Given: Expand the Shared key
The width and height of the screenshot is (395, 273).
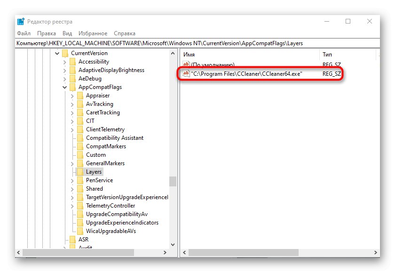Looking at the screenshot, I should (72, 189).
